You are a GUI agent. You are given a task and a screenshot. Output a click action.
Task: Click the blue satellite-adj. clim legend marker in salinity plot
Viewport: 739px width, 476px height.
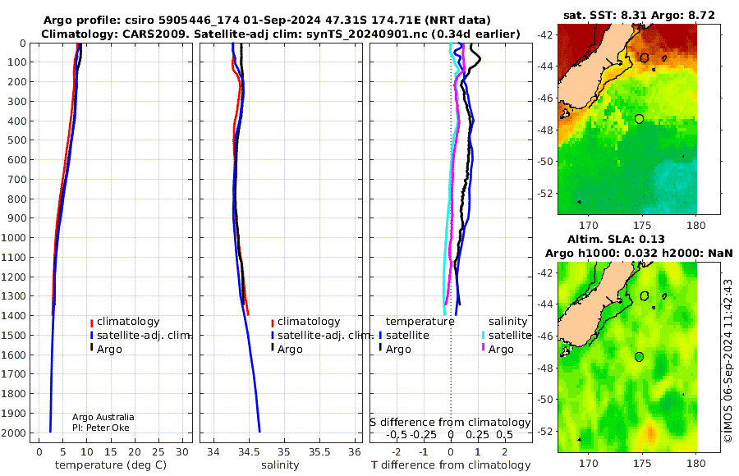pyautogui.click(x=273, y=336)
